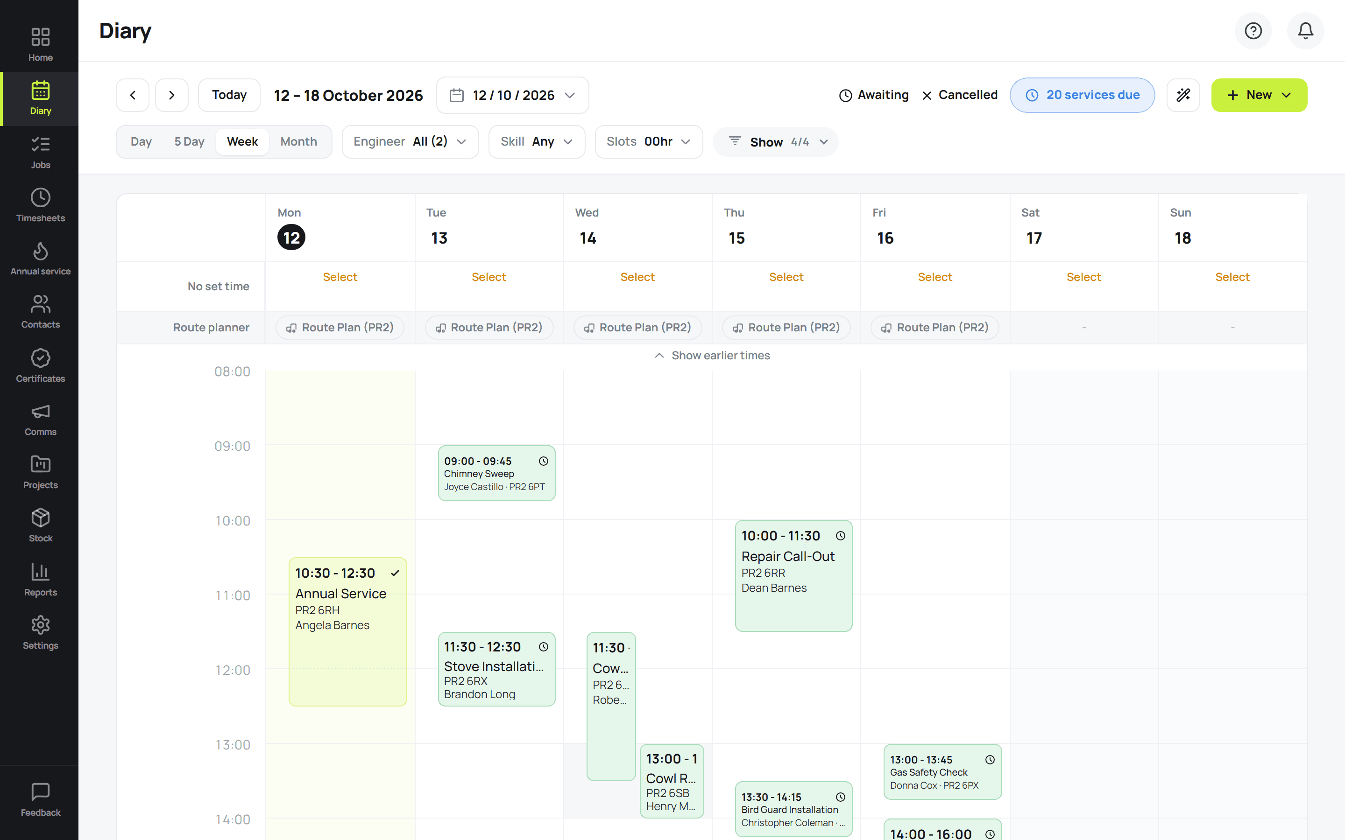
Task: Open the New dropdown button
Action: coord(1259,95)
